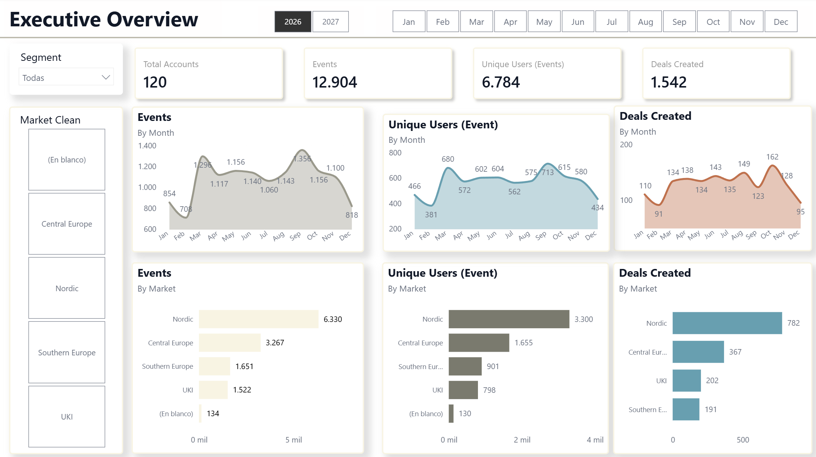Click the 680 label in Unique Users chart
This screenshot has width=816, height=457.
pyautogui.click(x=448, y=159)
